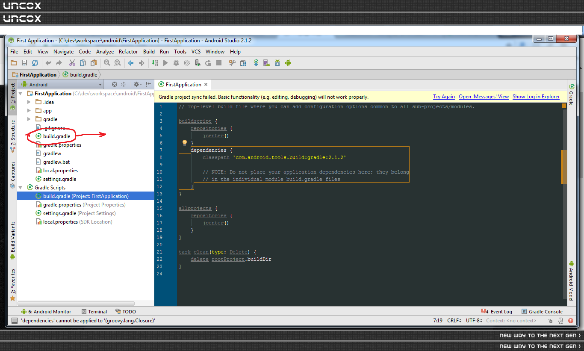584x351 pixels.
Task: Click the Run play icon
Action: tap(165, 63)
